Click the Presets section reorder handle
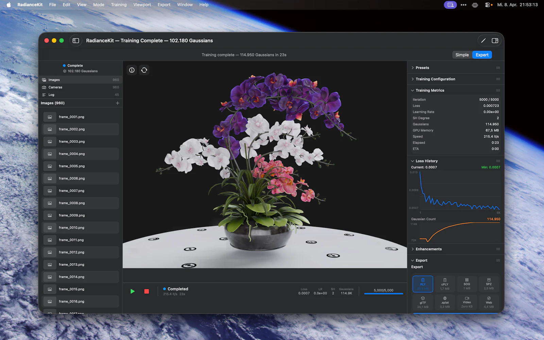The height and width of the screenshot is (340, 544). [498, 68]
